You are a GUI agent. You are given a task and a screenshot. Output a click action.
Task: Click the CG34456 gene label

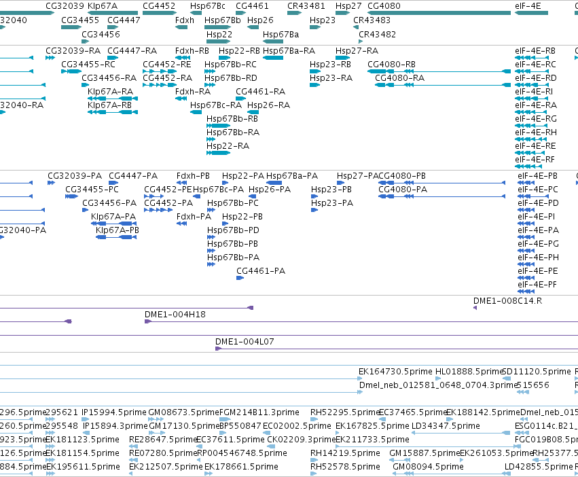101,34
